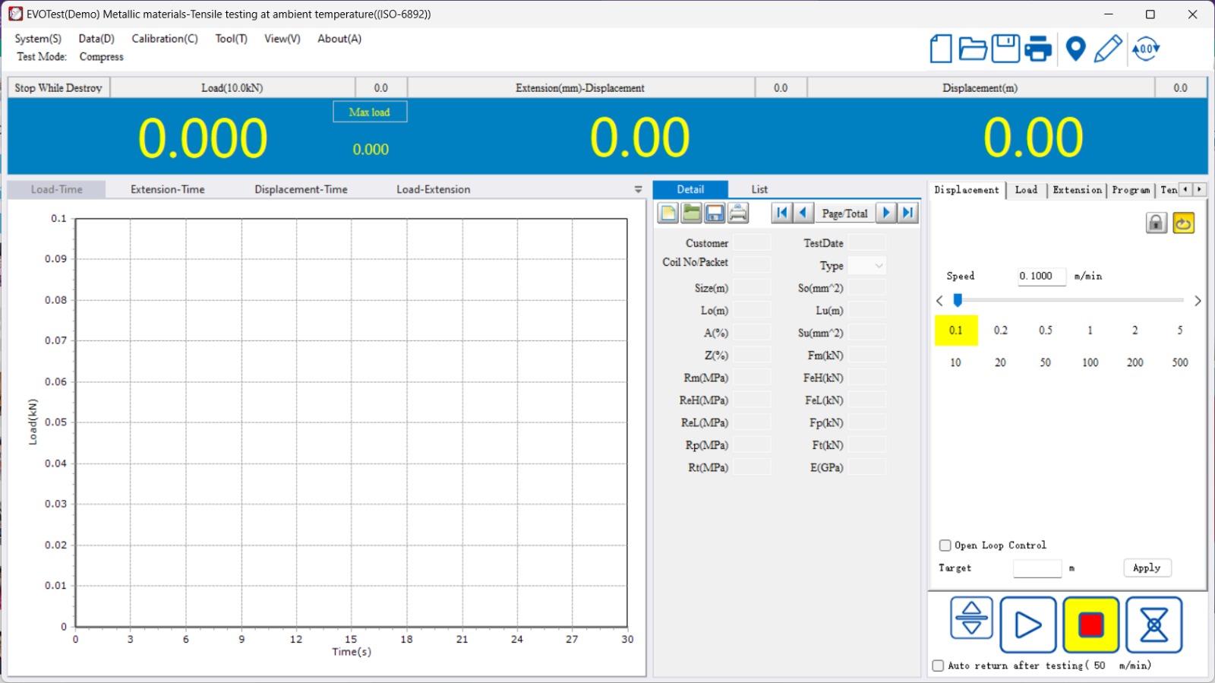Click the hourglass icon button
The height and width of the screenshot is (683, 1215).
[x=1153, y=625]
